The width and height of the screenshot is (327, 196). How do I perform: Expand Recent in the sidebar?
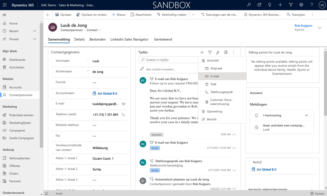tap(35, 31)
